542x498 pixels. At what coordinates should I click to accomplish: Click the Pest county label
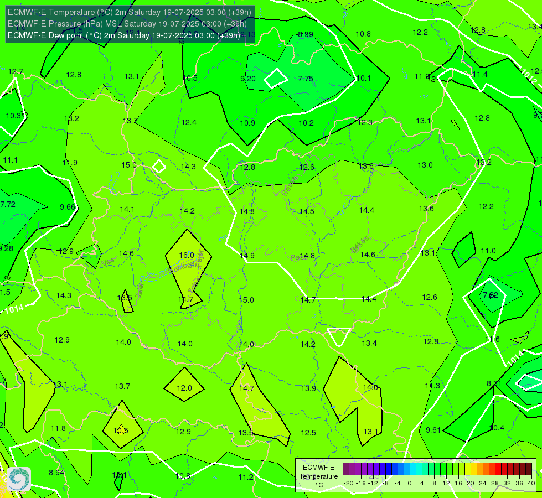297,257
